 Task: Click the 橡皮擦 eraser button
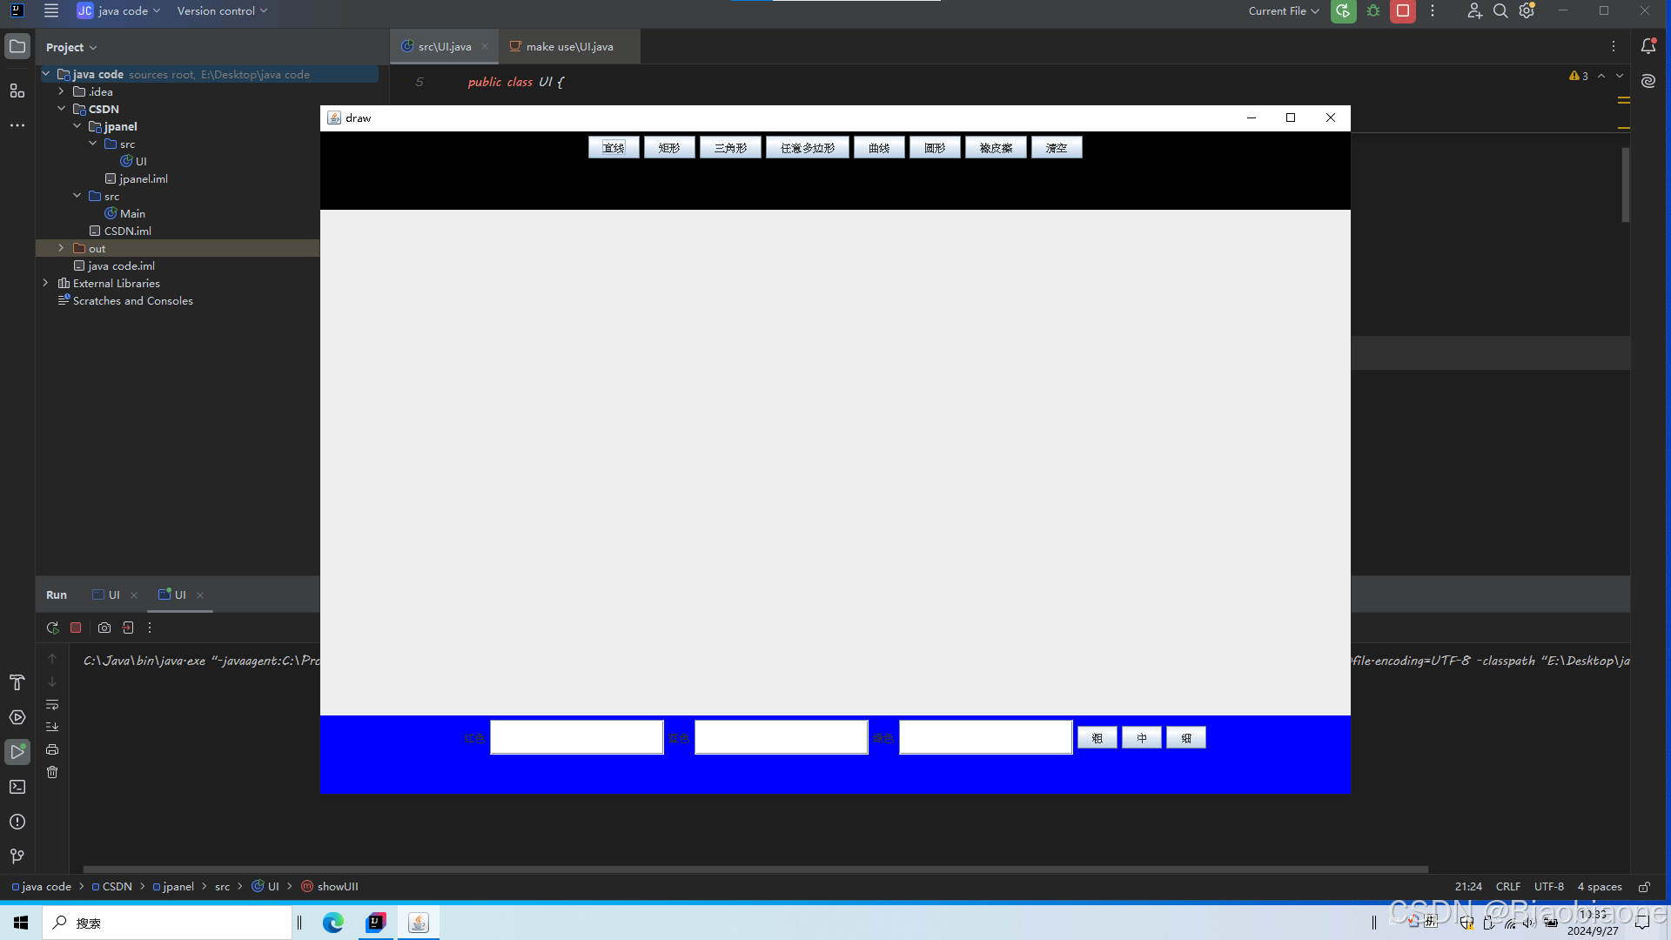996,148
